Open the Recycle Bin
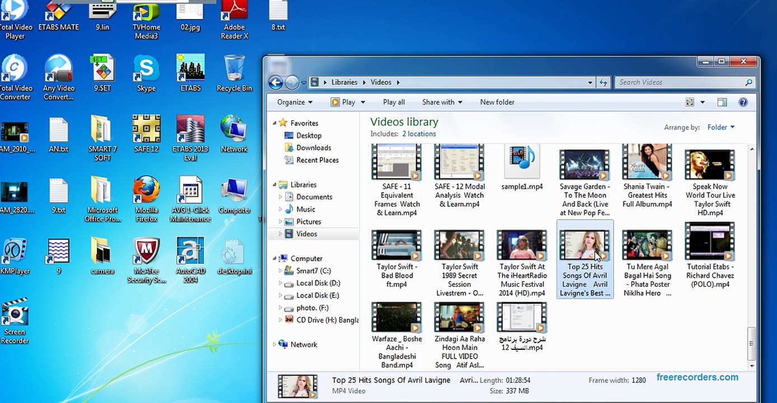The width and height of the screenshot is (777, 403). pyautogui.click(x=235, y=73)
